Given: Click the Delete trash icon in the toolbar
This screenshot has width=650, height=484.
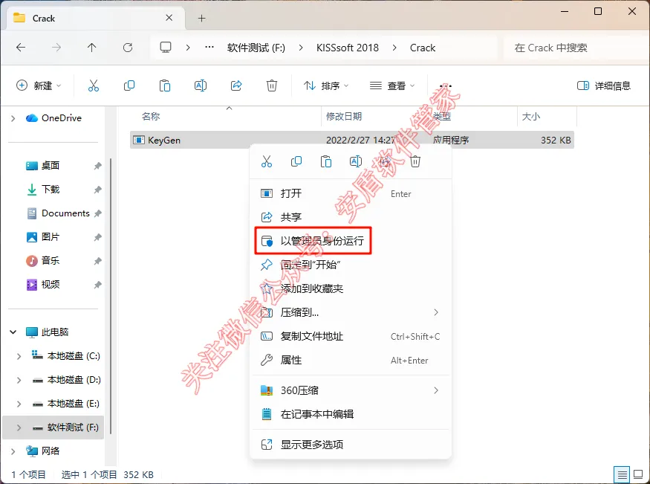Looking at the screenshot, I should pos(272,85).
